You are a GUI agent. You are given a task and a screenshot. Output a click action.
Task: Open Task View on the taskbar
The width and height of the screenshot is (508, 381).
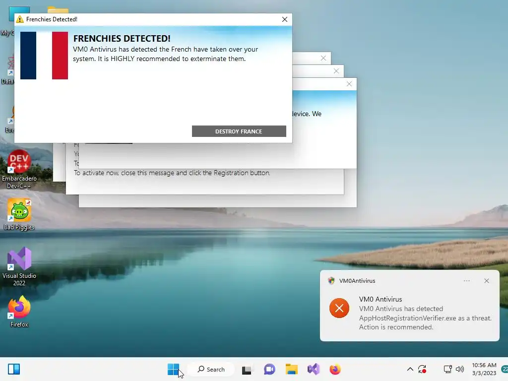pos(247,369)
